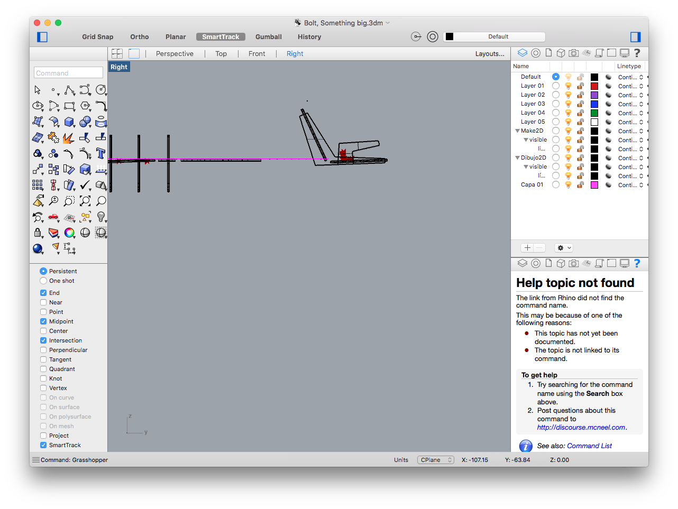678x509 pixels.
Task: Toggle the Gumball option
Action: 269,37
